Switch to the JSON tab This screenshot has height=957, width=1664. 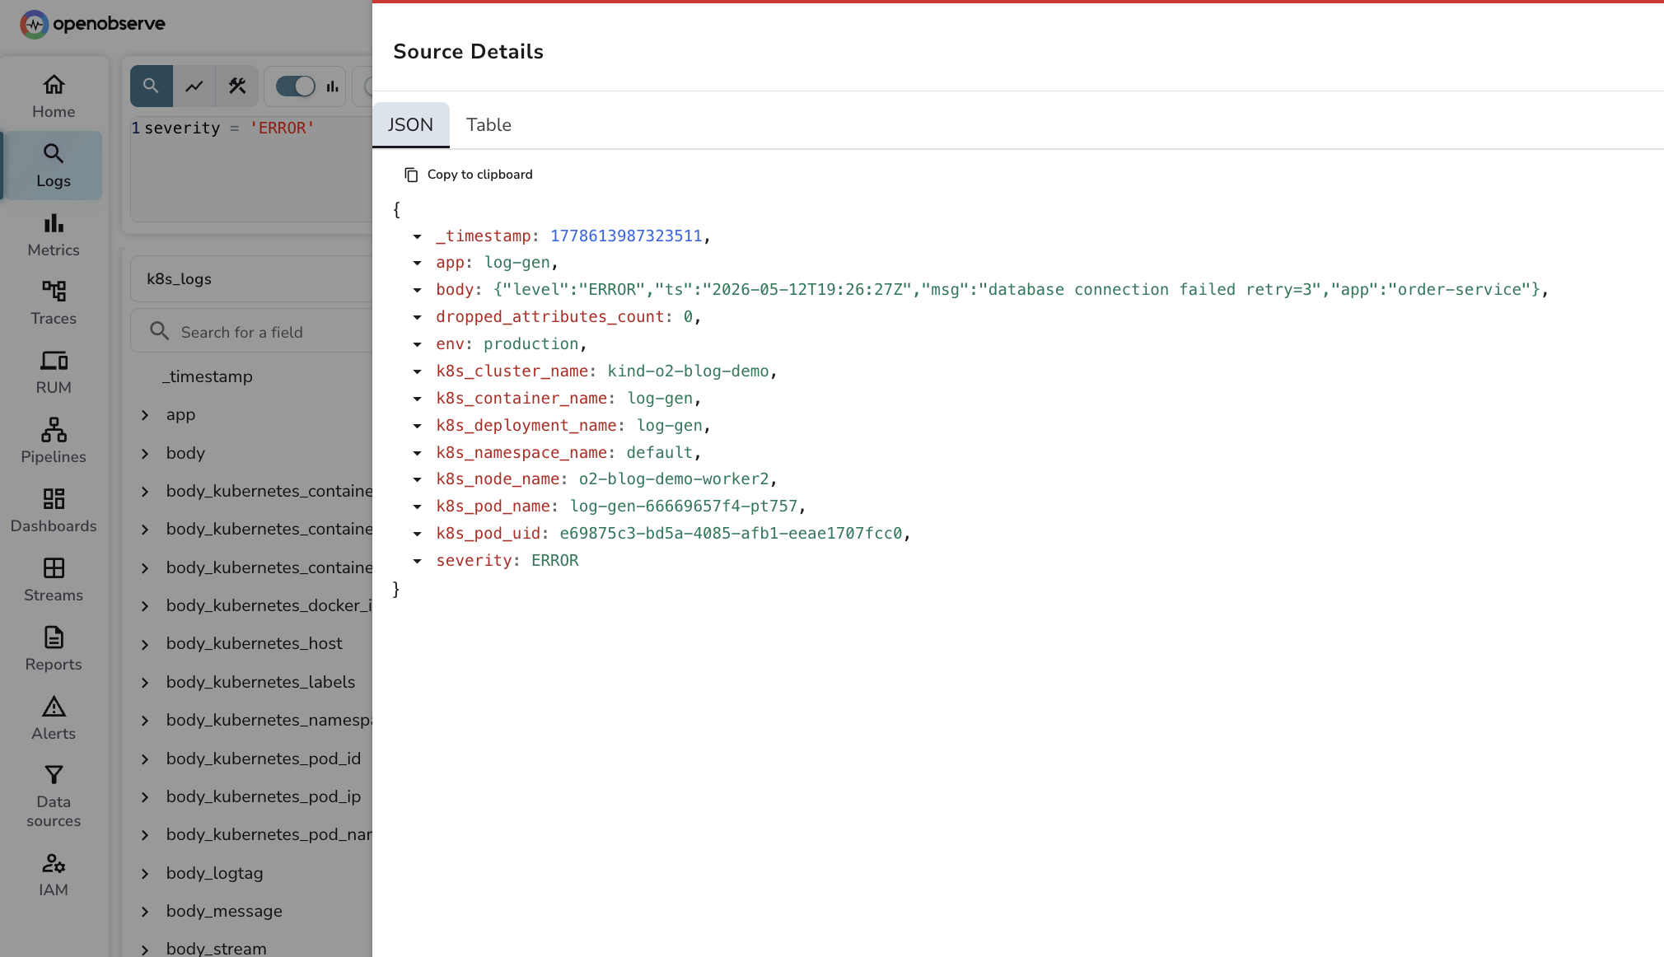[x=410, y=124]
